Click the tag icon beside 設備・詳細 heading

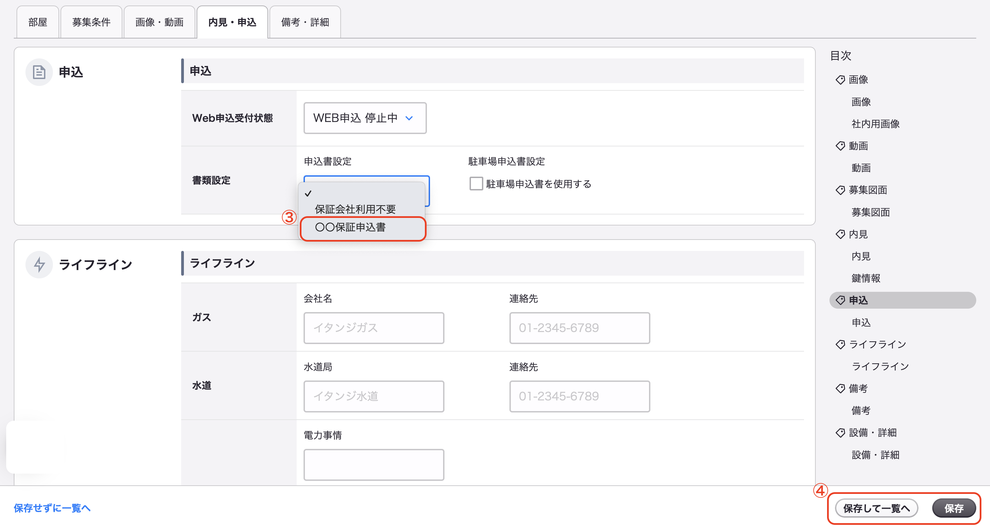(840, 433)
